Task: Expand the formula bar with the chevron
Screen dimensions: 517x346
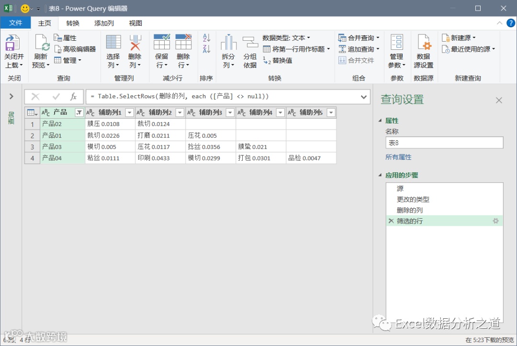Action: [363, 97]
